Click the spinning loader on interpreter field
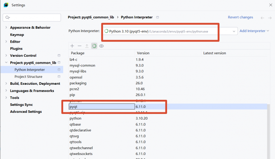275x159 pixels. pos(106,31)
